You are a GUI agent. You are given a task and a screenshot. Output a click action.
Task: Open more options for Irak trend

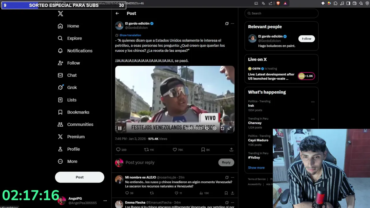[x=313, y=102]
